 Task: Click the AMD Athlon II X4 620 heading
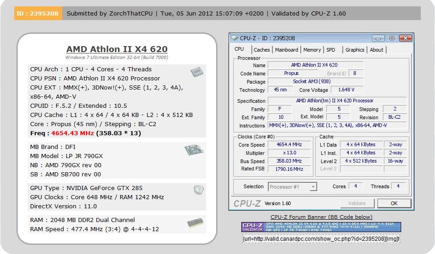click(117, 49)
